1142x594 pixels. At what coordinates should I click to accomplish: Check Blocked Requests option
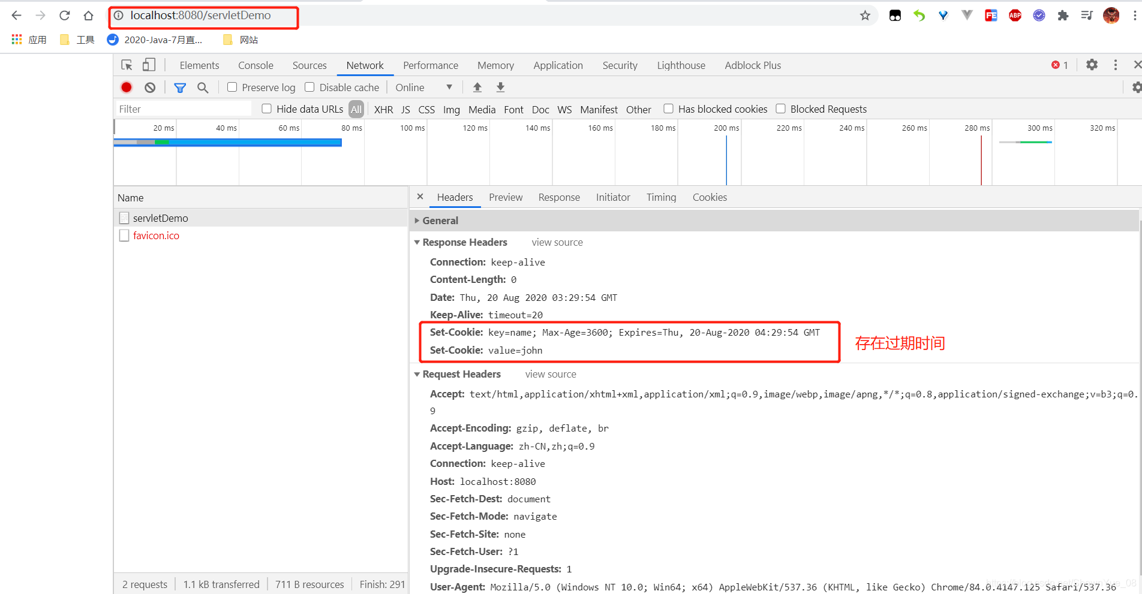[x=780, y=108]
